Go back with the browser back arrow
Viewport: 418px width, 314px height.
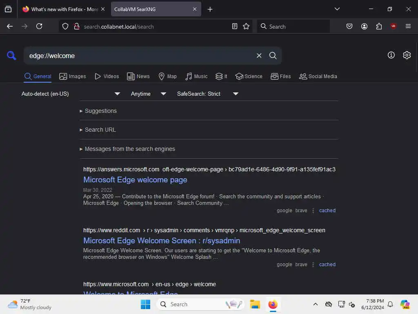pos(10,26)
